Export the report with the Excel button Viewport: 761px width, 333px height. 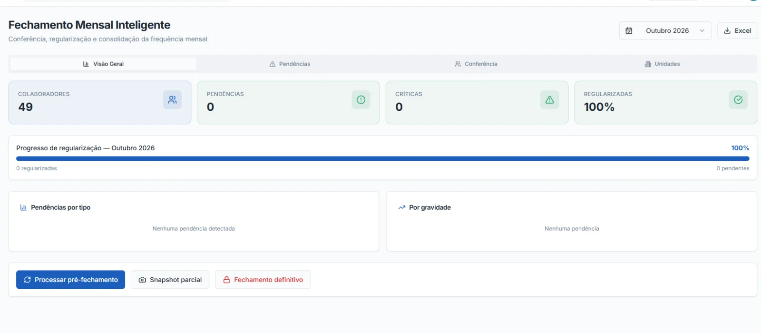tap(737, 30)
